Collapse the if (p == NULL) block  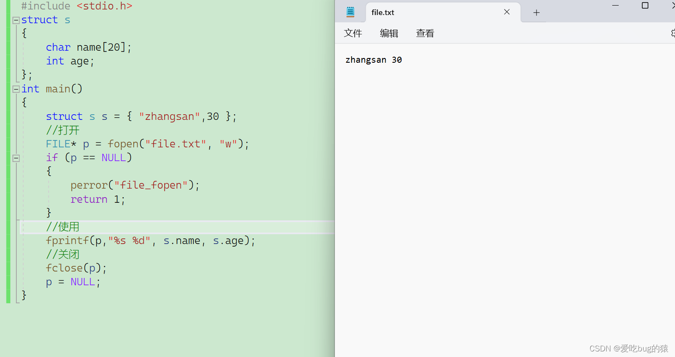click(x=16, y=158)
